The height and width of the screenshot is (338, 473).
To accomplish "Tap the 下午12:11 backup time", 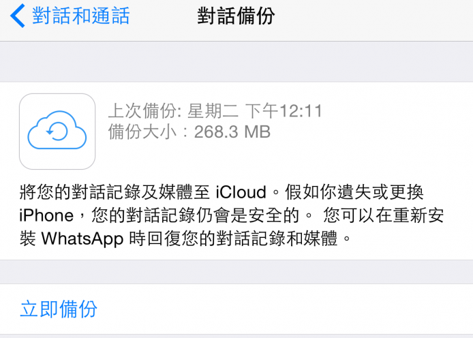I will pos(284,110).
